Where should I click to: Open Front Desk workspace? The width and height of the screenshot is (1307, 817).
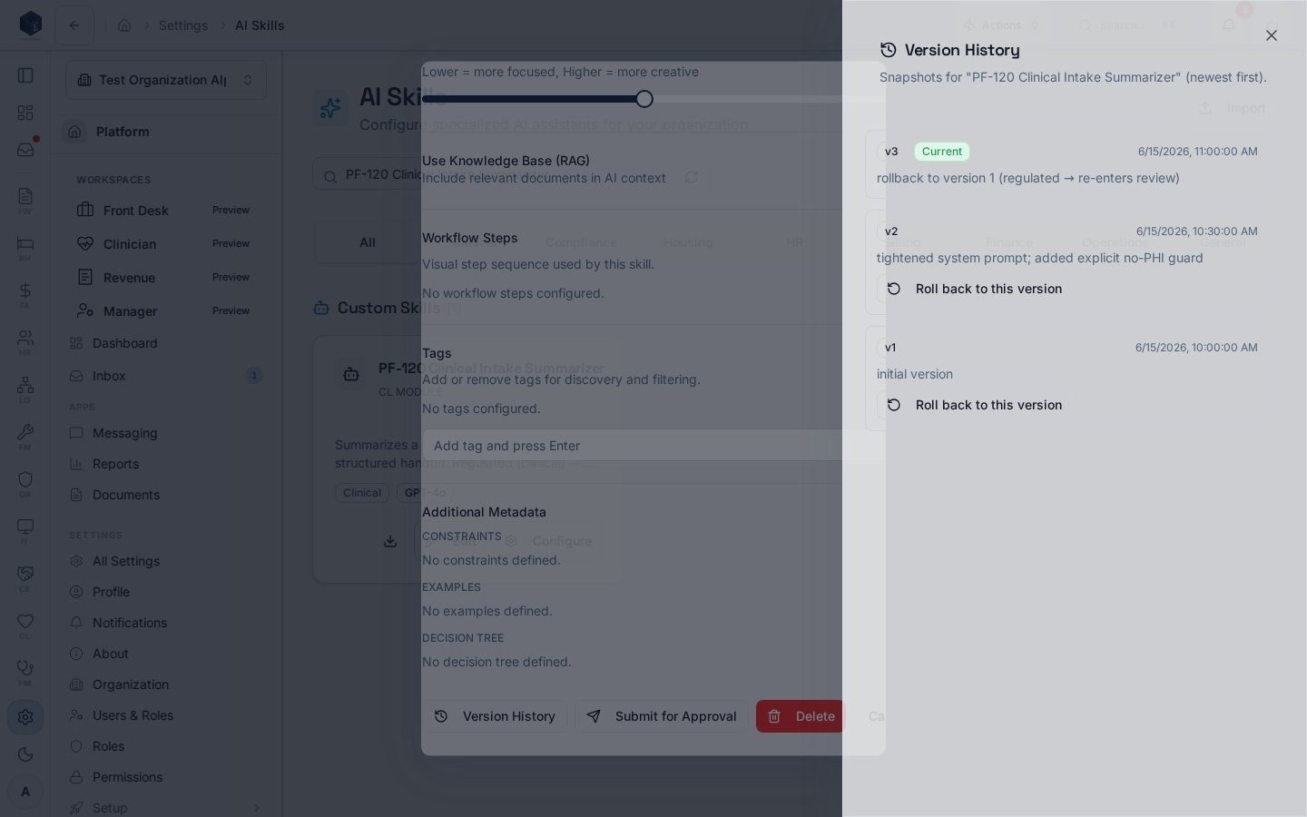click(x=165, y=211)
